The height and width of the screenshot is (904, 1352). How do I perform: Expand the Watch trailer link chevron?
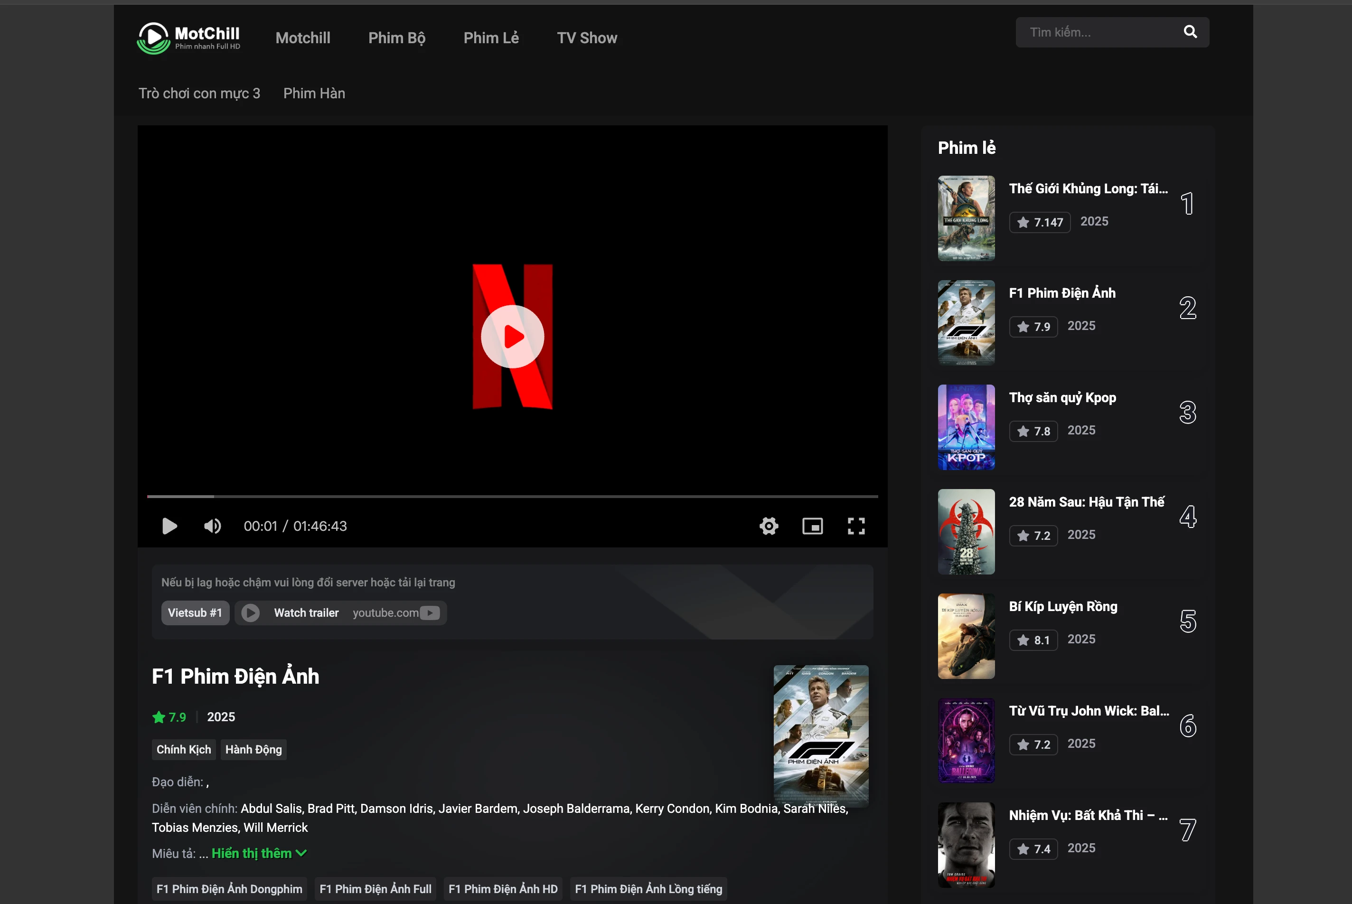pyautogui.click(x=251, y=613)
